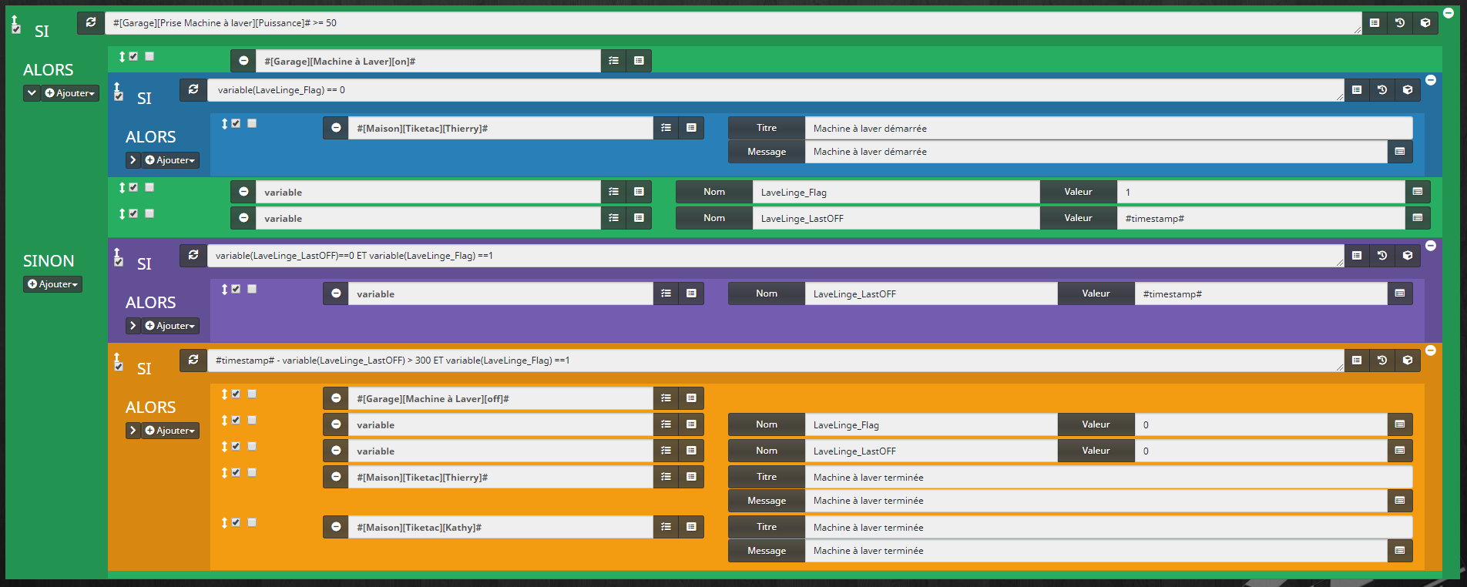The height and width of the screenshot is (587, 1467).
Task: Collapse the orange SI block
Action: 1431,351
